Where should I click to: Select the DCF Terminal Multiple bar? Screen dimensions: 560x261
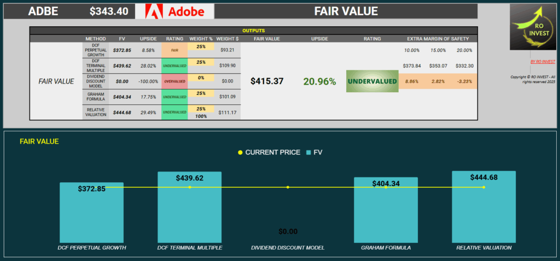190,207
